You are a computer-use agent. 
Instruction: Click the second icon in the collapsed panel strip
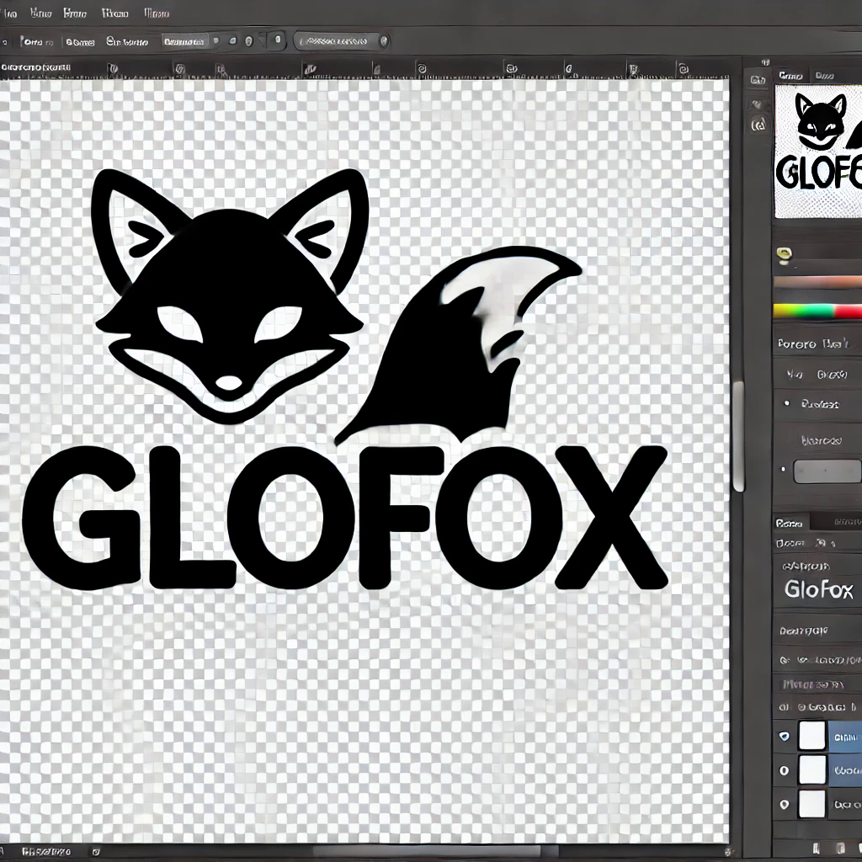758,104
